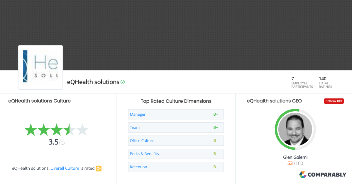Open the Overall Culture link
Viewport: 352px width, 184px height.
tap(65, 168)
